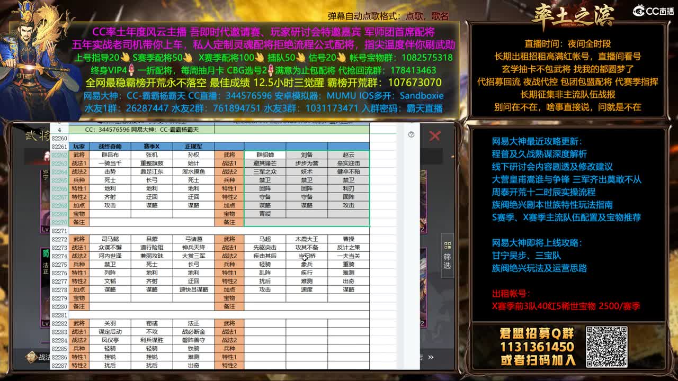Select cell 谋定后动
Screen dimensions: 678x381
pos(110,331)
